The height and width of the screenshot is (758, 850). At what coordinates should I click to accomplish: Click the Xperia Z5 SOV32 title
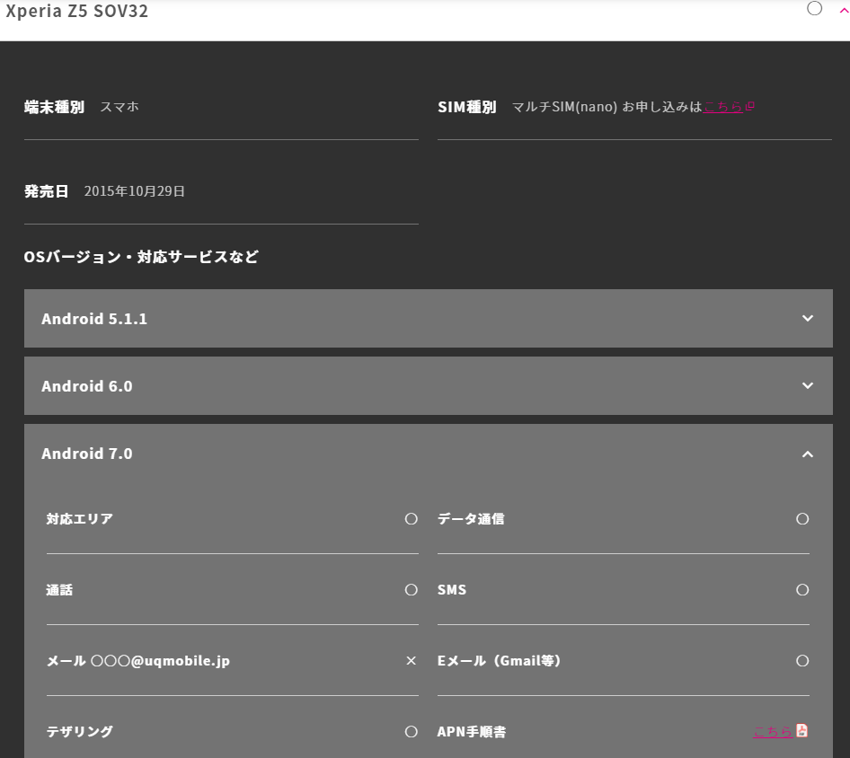(77, 12)
